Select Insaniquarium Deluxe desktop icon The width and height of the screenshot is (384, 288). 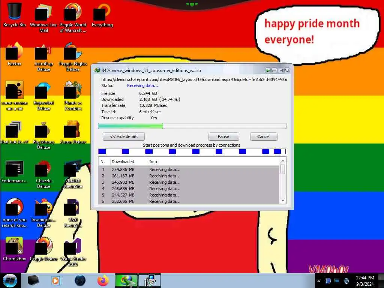[43, 213]
